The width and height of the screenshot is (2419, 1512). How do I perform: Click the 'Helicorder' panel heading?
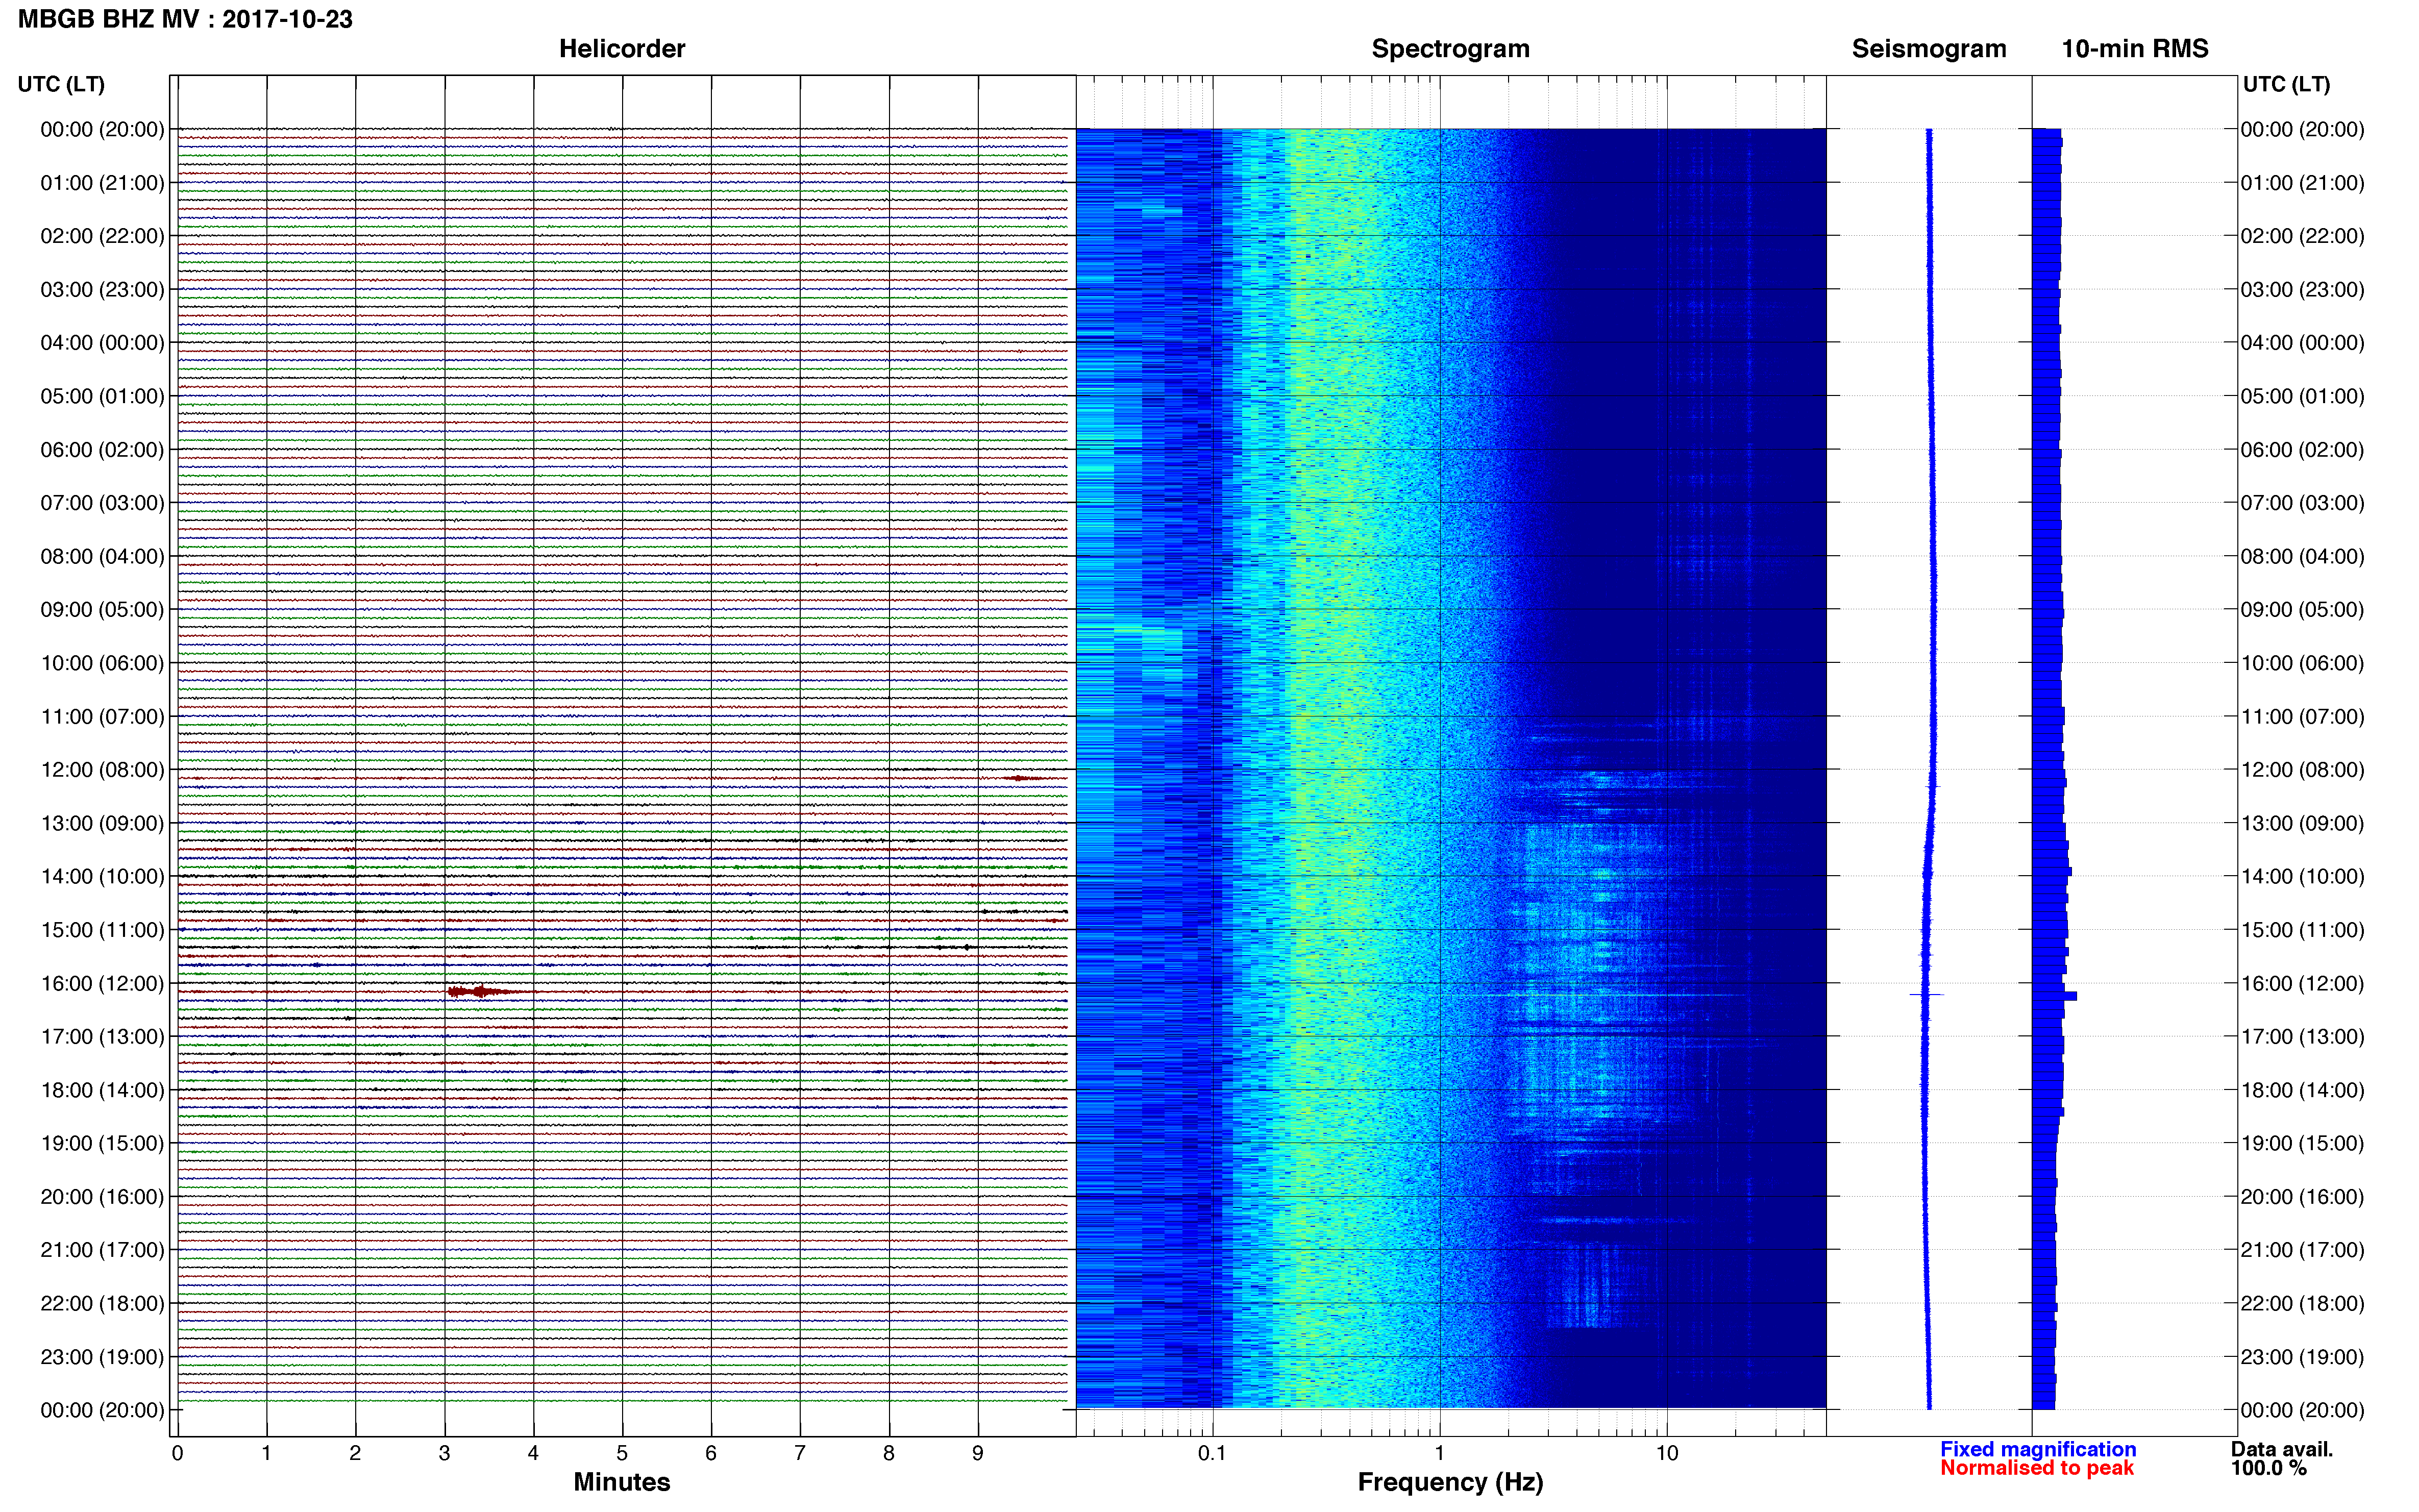point(621,49)
